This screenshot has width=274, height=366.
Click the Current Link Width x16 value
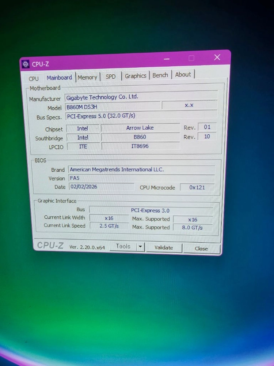[x=109, y=218]
